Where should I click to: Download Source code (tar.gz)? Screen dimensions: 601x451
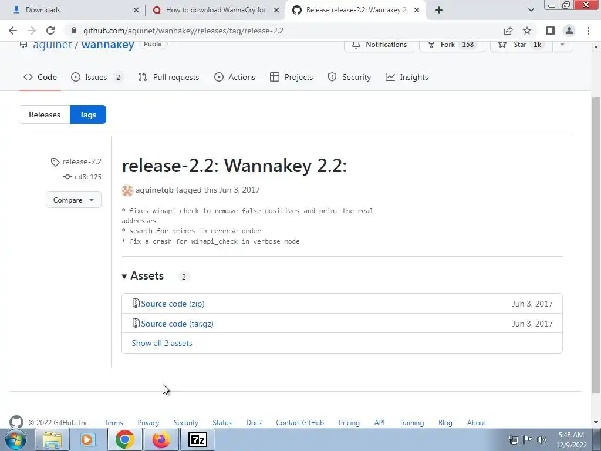[x=177, y=324]
